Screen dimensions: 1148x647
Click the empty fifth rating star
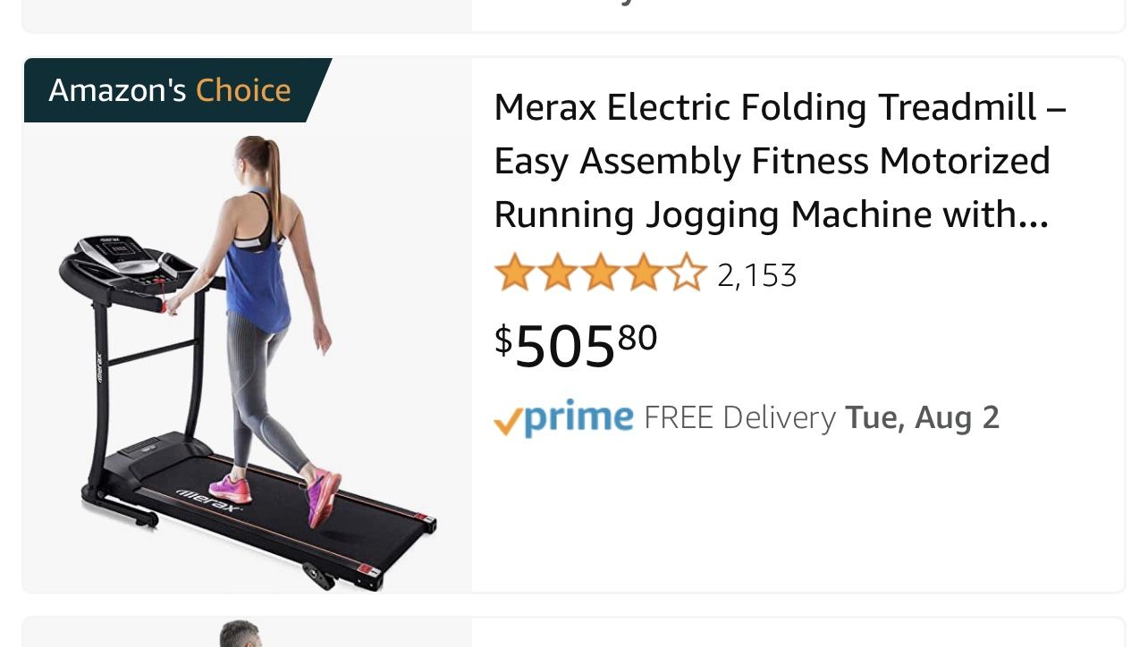687,273
